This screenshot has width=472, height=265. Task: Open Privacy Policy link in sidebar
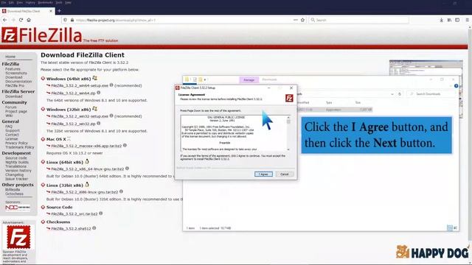16,143
